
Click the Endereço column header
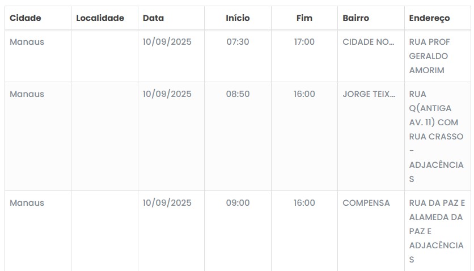click(429, 18)
